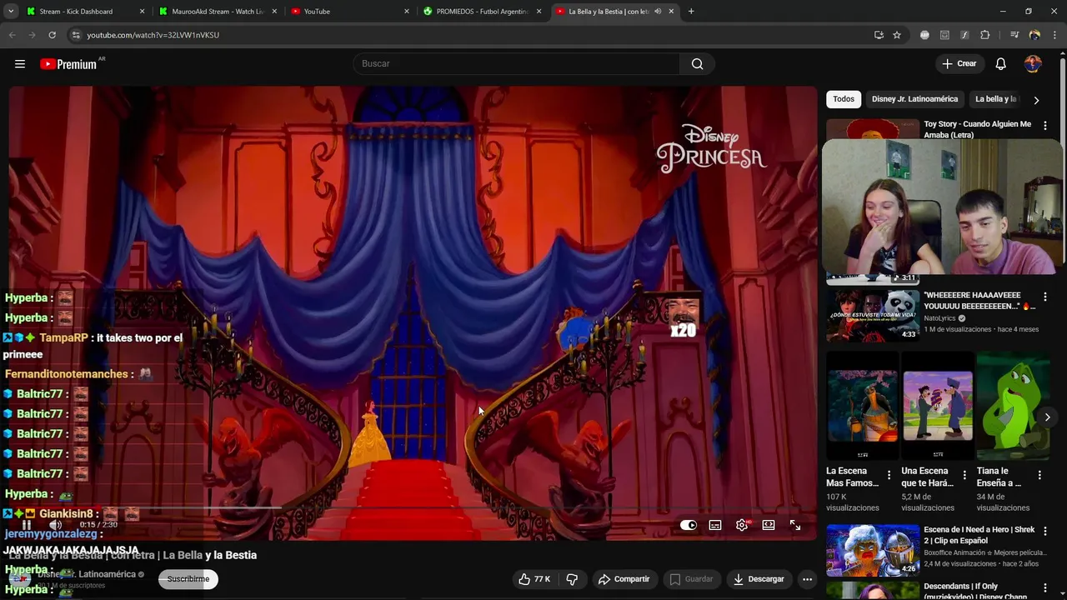
Task: Select Disney Jr. Latinoamérica filter chip
Action: (x=914, y=99)
